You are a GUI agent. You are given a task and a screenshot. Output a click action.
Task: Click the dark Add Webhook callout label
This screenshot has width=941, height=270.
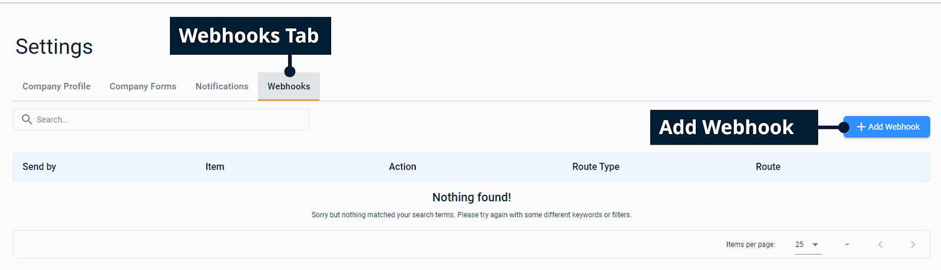733,127
